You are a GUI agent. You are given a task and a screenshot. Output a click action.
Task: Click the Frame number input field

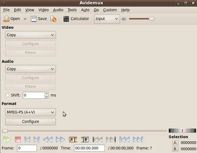[27, 148]
